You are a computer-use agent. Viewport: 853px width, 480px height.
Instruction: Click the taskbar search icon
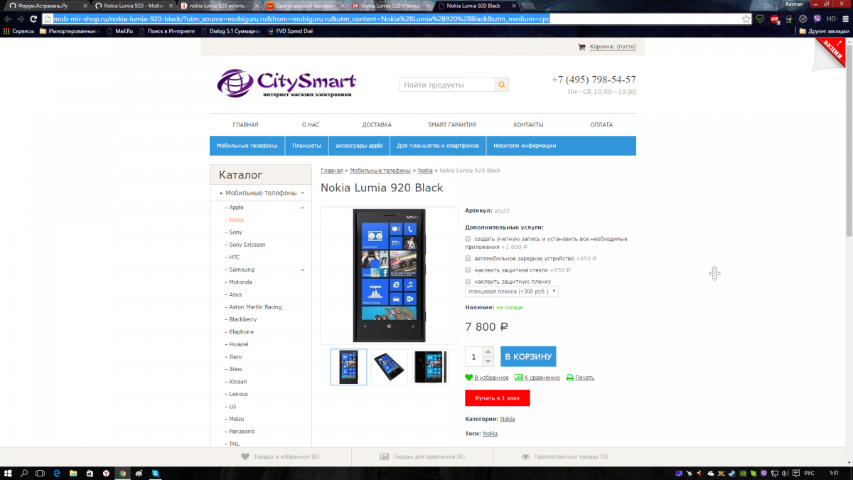pyautogui.click(x=23, y=473)
